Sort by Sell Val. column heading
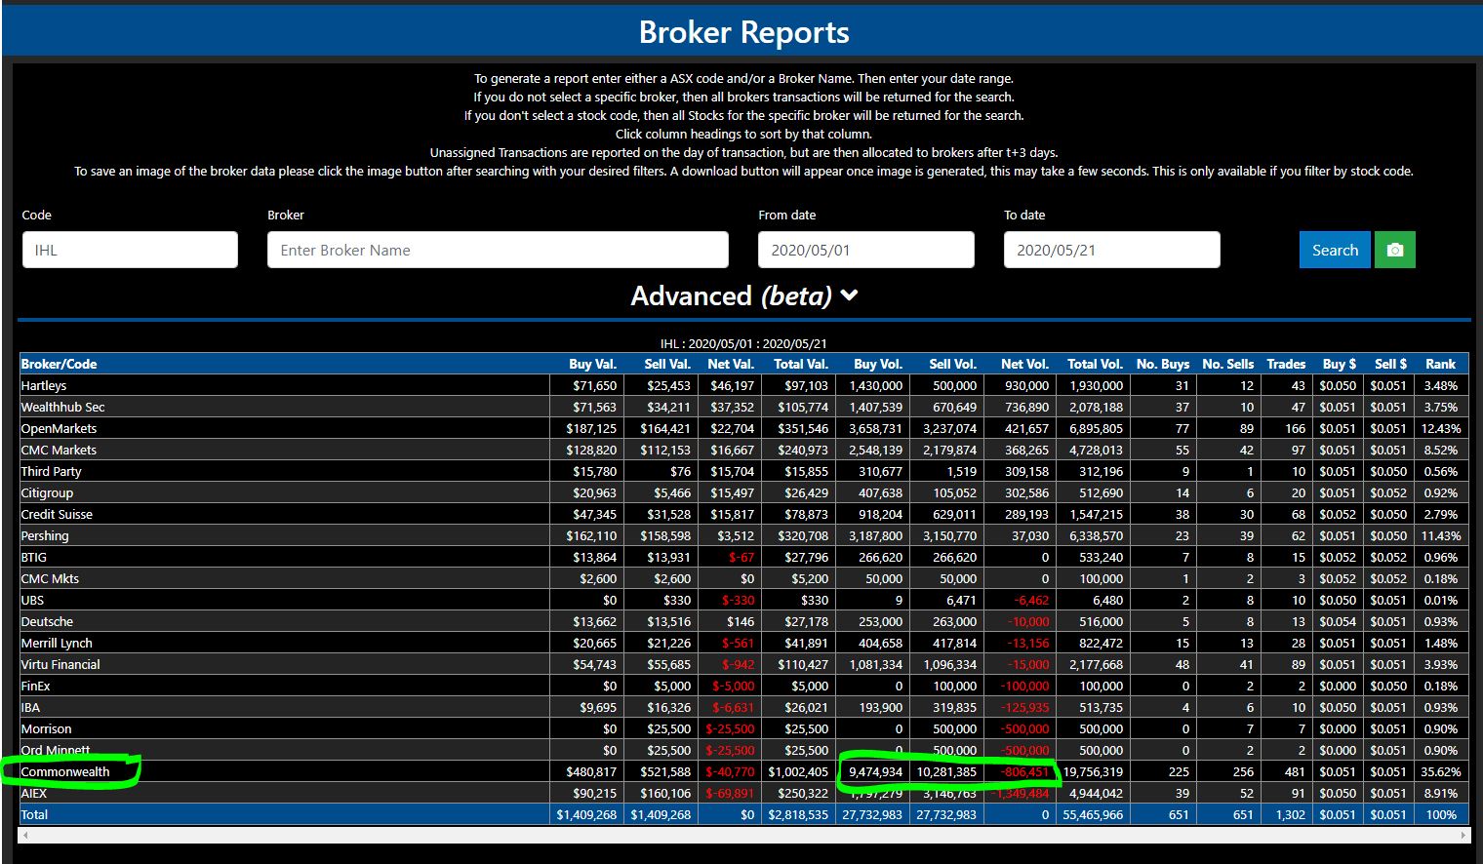Viewport: 1483px width, 864px height. [667, 364]
